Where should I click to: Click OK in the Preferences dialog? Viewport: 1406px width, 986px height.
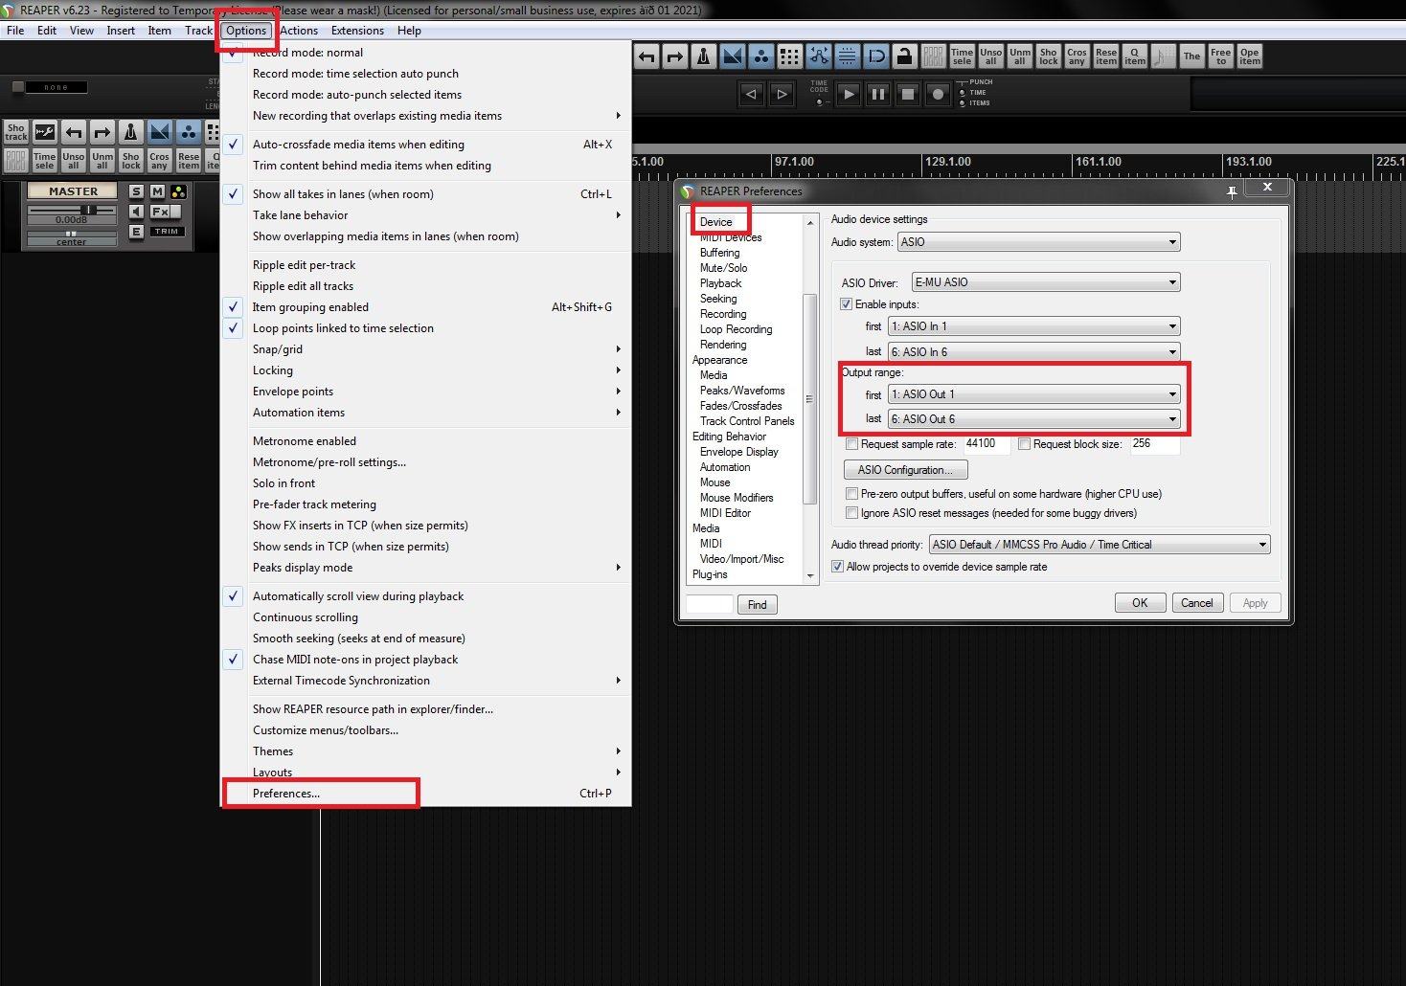[1140, 603]
